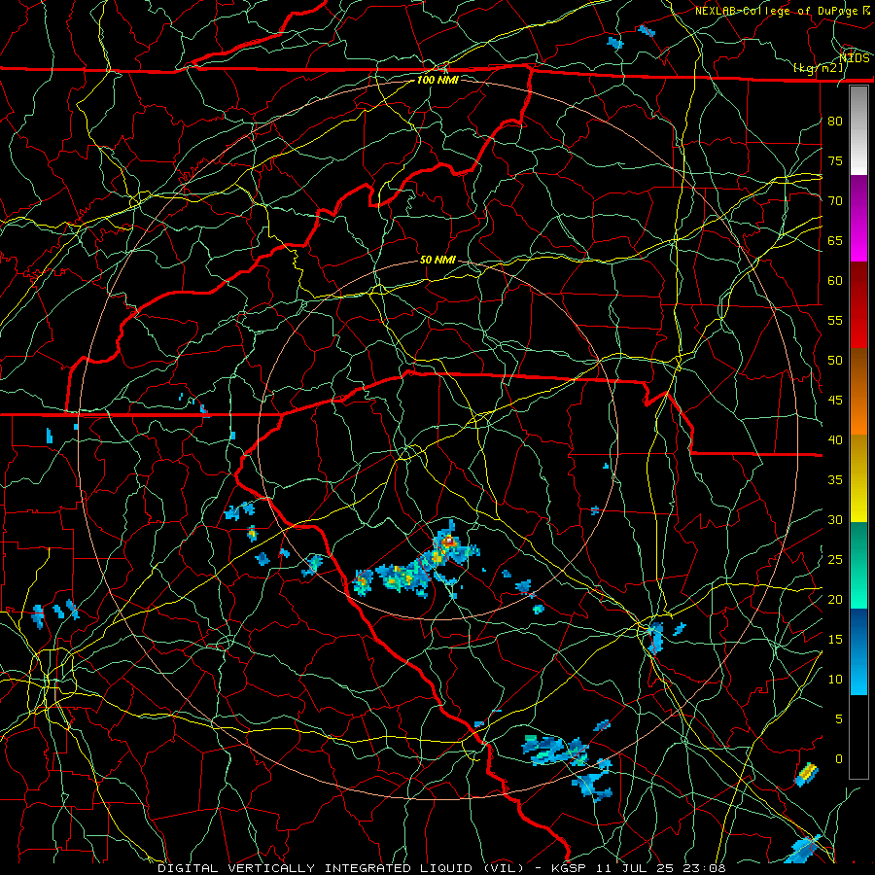Click the storm cell with the red-white core

coord(448,542)
